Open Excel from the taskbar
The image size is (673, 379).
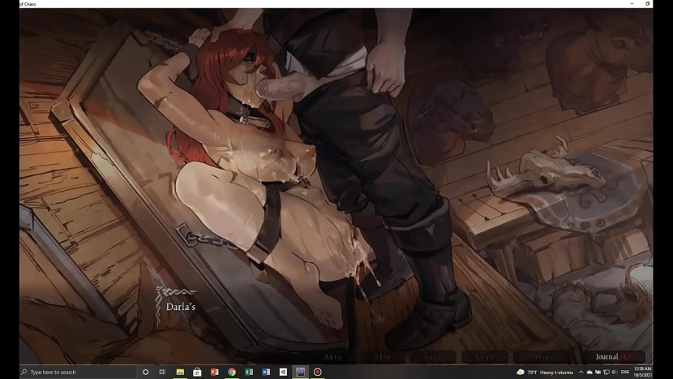[x=248, y=372]
